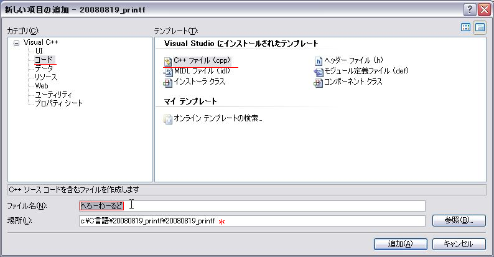Select the コード category
Screen dimensions: 494x257
[44, 60]
